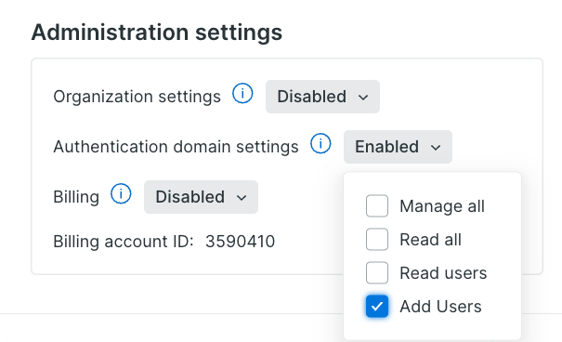562x342 pixels.
Task: Choose the Read all option label
Action: pos(430,240)
